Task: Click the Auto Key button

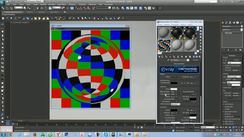Action: 197,127
